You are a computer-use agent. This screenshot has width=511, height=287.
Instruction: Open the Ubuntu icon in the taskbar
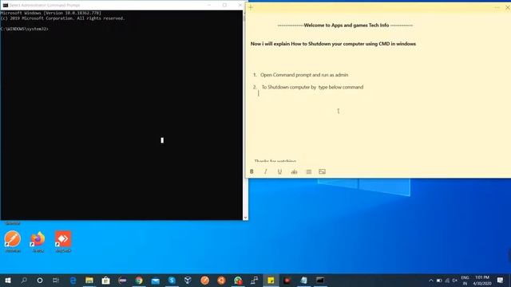(x=221, y=280)
